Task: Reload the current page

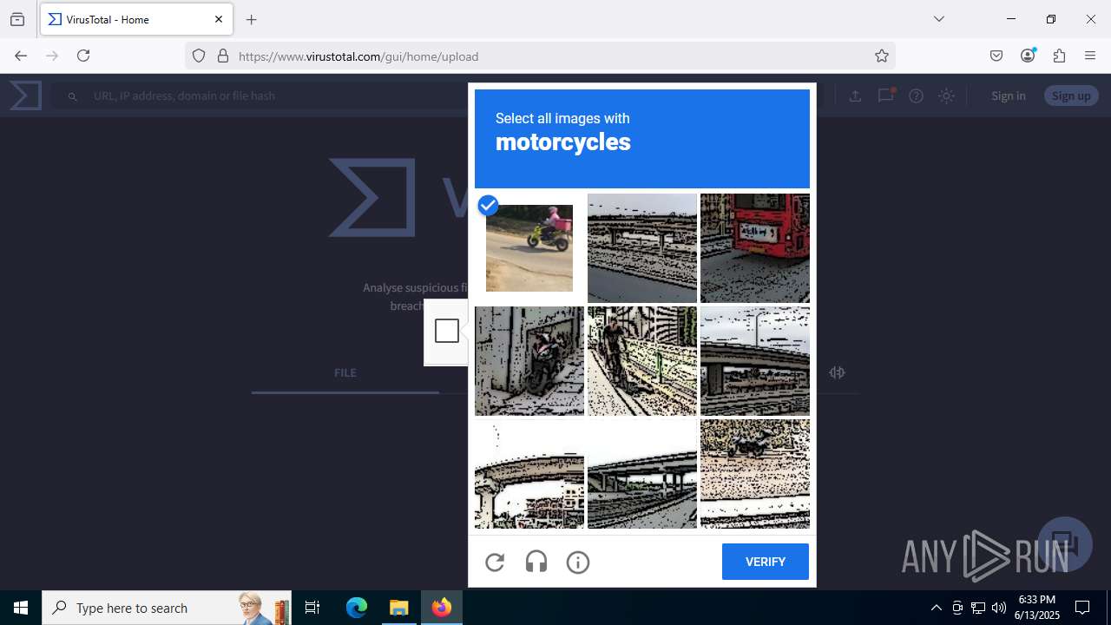Action: click(83, 56)
